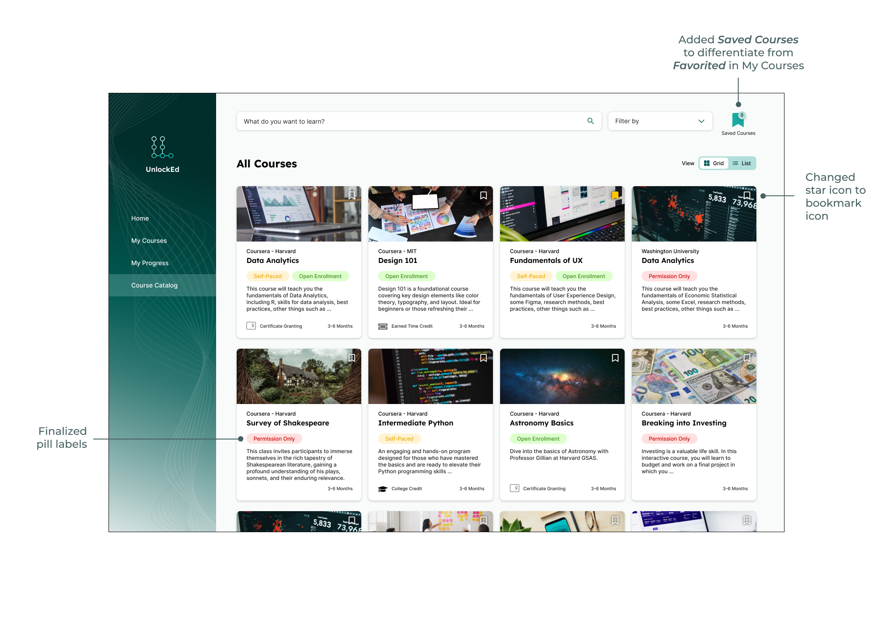Click Permission Only pill on Breaking into Investing
The width and height of the screenshot is (893, 625).
[669, 439]
